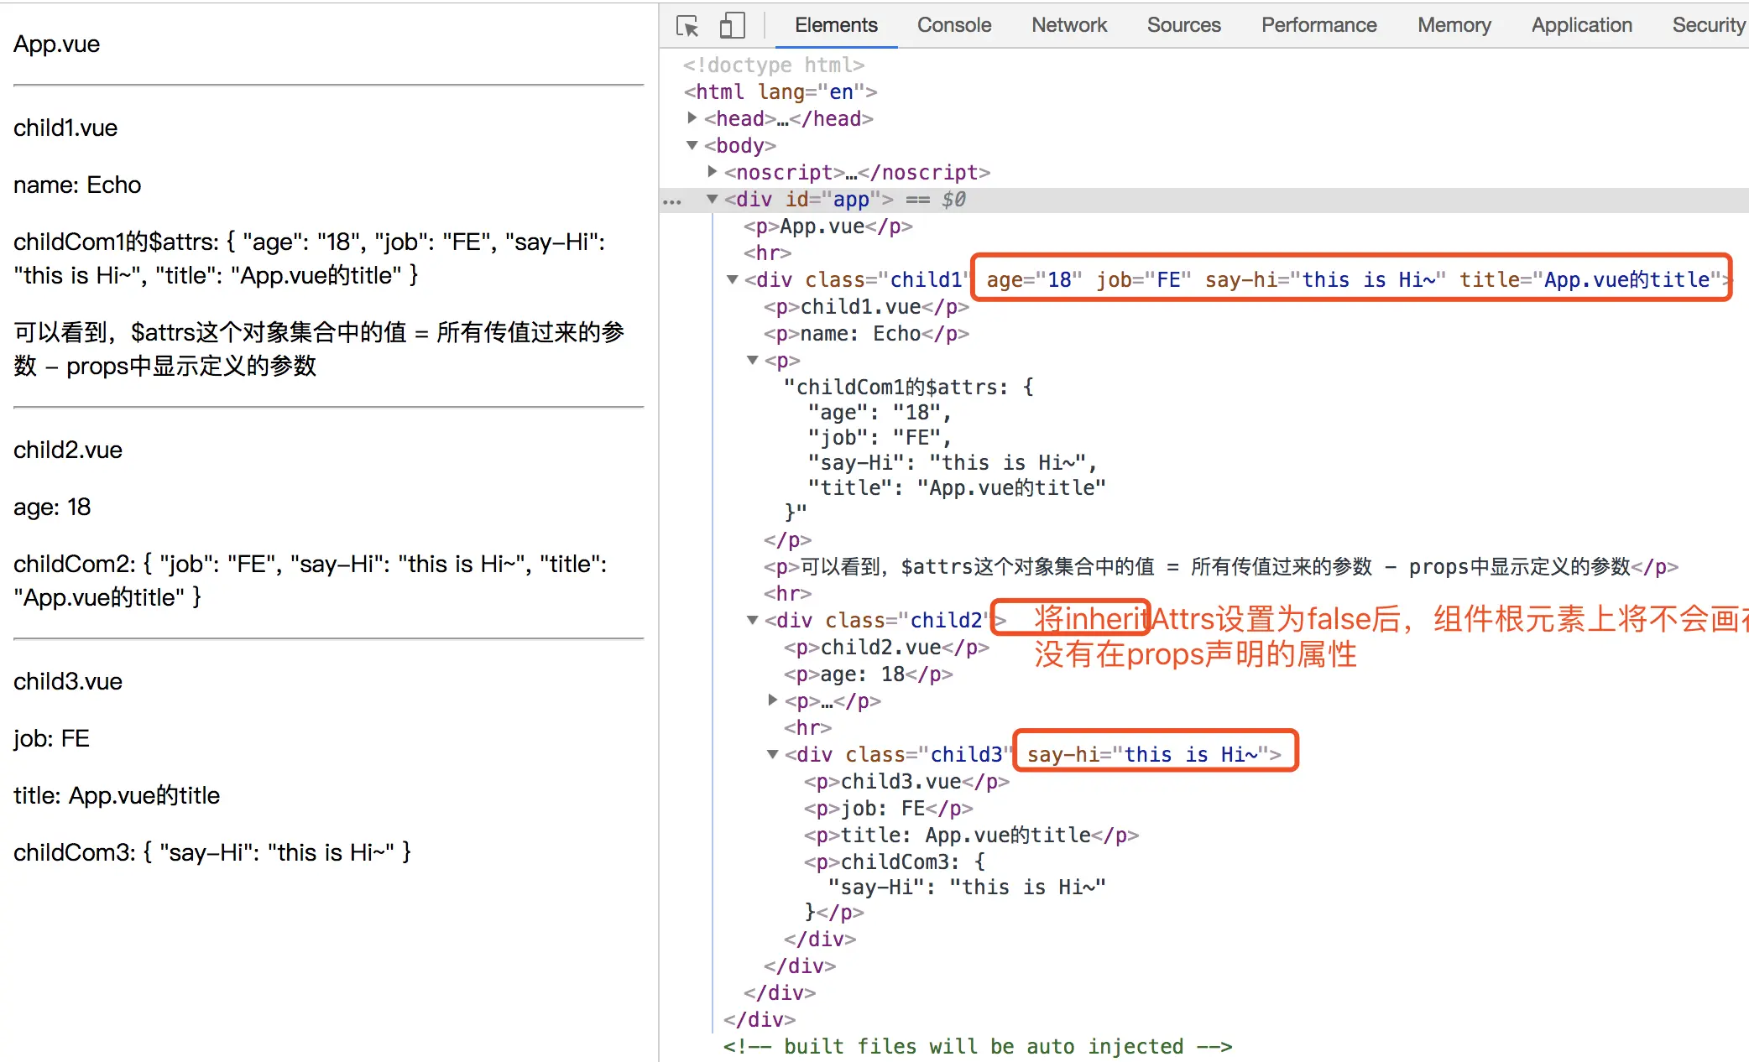Switch to the Console tab

click(x=953, y=25)
